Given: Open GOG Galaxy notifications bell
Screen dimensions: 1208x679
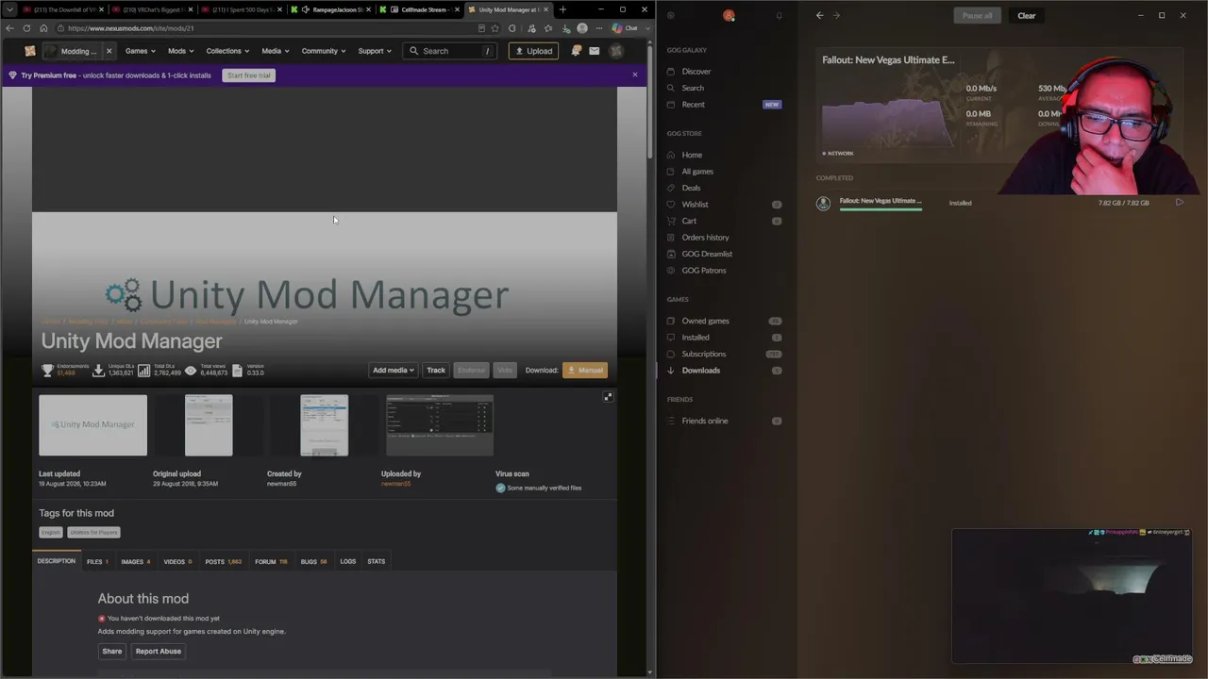Looking at the screenshot, I should [x=779, y=15].
